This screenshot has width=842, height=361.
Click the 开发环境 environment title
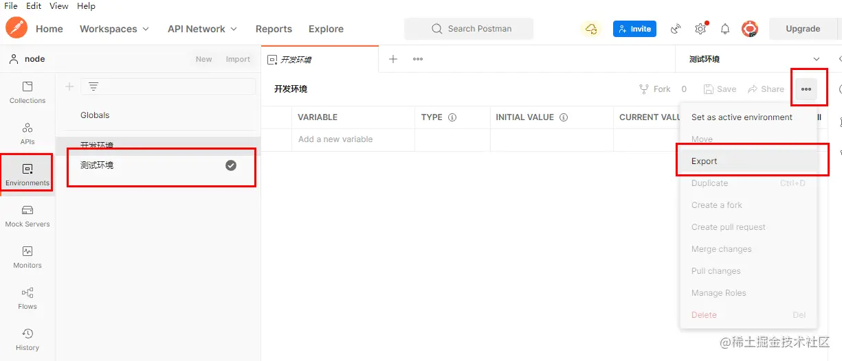coord(291,89)
